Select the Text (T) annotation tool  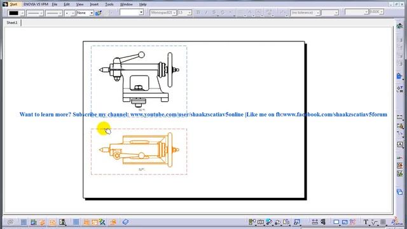[366, 222]
